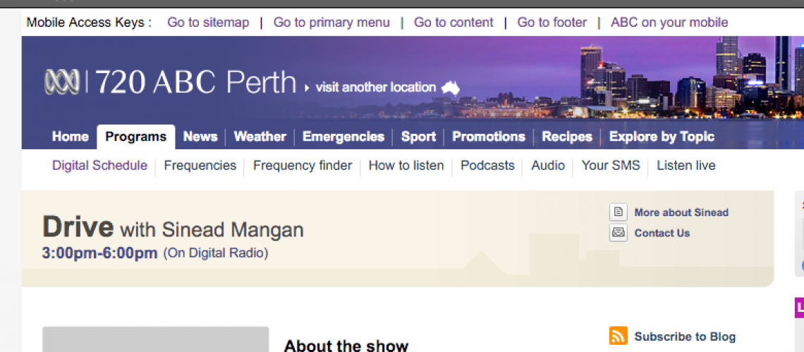Viewport: 804px width, 352px height.
Task: Click the orange RSS feed icon
Action: click(x=619, y=336)
